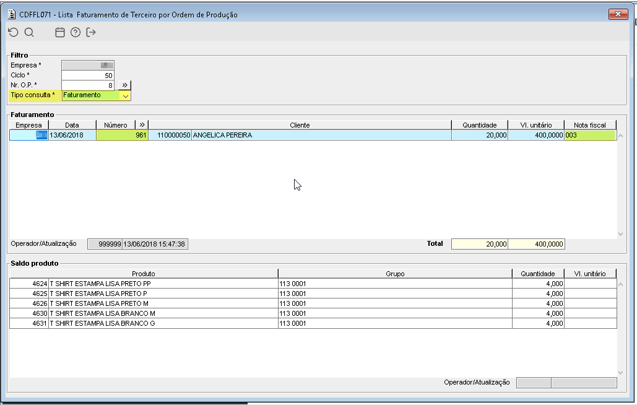Click the Ciclo field showing 50

(x=88, y=75)
